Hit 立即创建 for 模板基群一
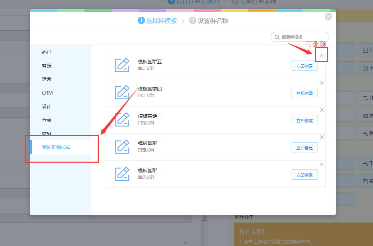373x246 pixels. tap(304, 147)
